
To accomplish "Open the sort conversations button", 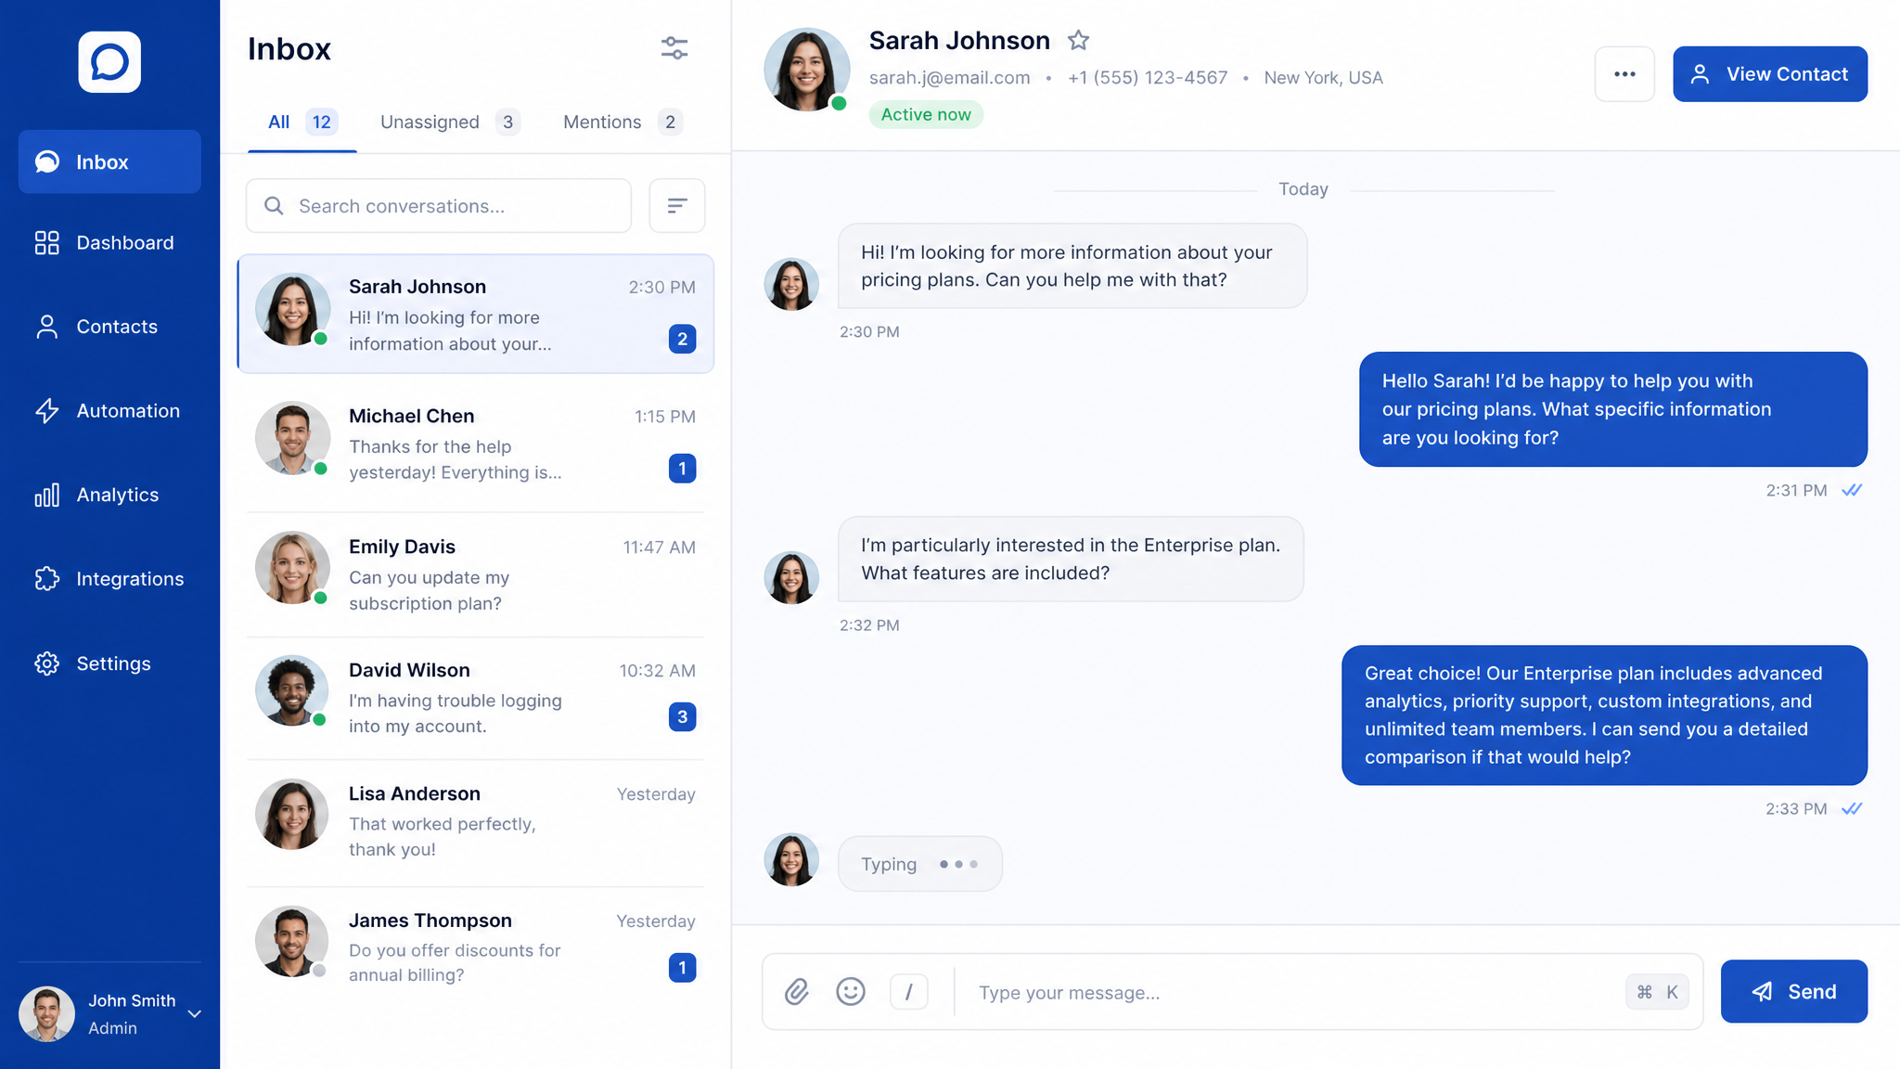I will (x=677, y=206).
